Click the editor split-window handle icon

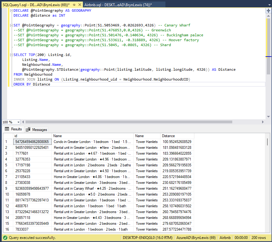[x=268, y=11]
